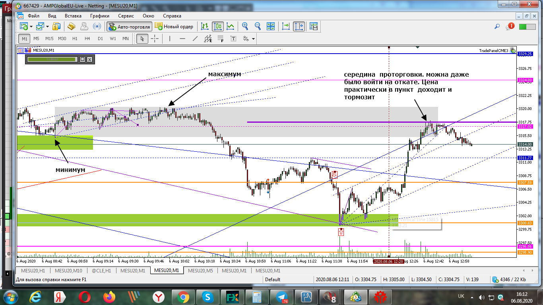The width and height of the screenshot is (543, 305).
Task: Click the chart template icon
Action: click(314, 27)
